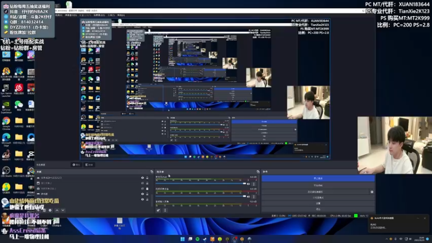The image size is (432, 243).
Task: Adjust first mixer track volume slider
Action: tap(201, 184)
